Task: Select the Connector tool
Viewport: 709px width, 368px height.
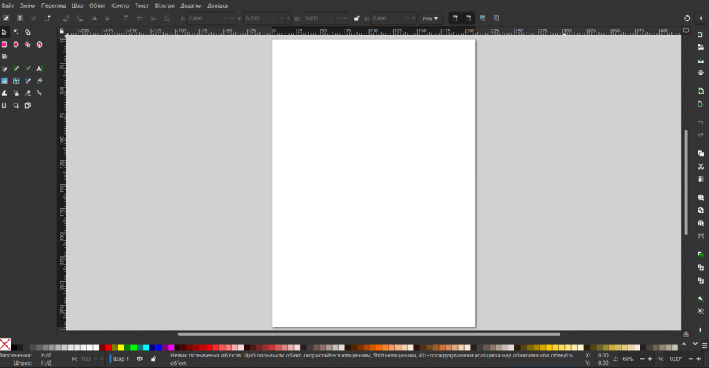Action: [x=39, y=93]
